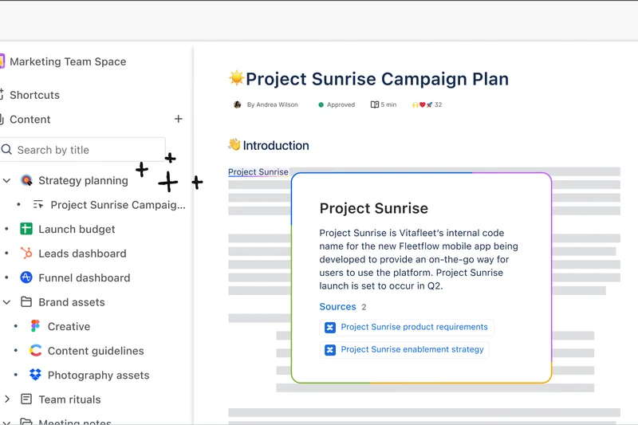Click the Sources heading in the card
Viewport: 638px width, 425px height.
[x=337, y=306]
